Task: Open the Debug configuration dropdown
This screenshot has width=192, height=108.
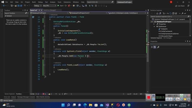Action: pos(38,6)
